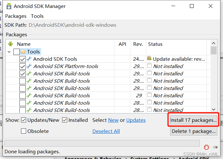Click the Deselect All link
Image resolution: width=223 pixels, height=159 pixels.
106,131
